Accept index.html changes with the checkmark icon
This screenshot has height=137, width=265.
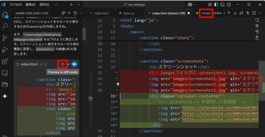[x=69, y=64]
